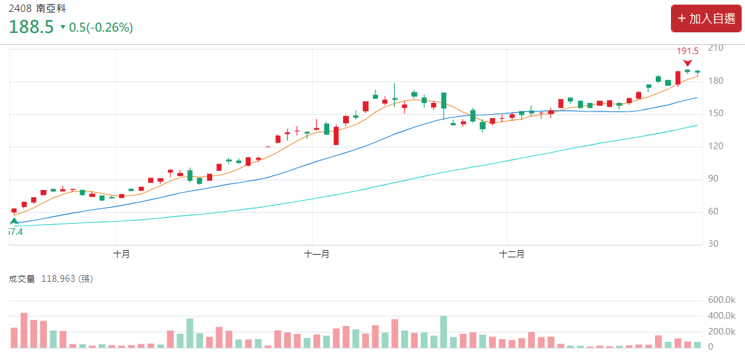Select the 十月 label on the time axis

coord(121,254)
